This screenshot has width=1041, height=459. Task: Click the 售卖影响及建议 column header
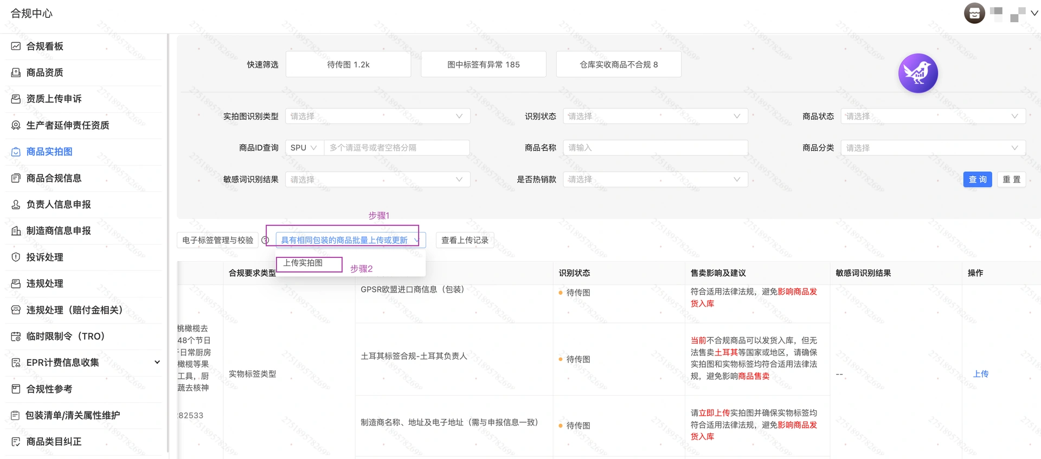717,273
